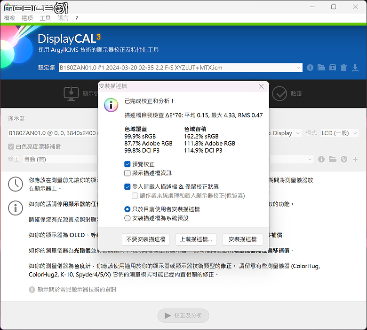This screenshot has width=367, height=330.
Task: Click the 111.8% Adobe RGB volume value
Action: pos(209,143)
